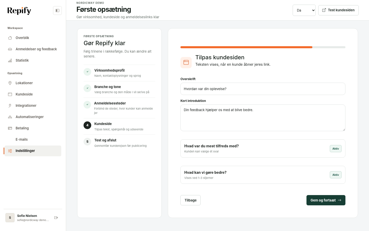Click the checkmark next to Branche og tone
This screenshot has width=369, height=231.
tap(87, 88)
